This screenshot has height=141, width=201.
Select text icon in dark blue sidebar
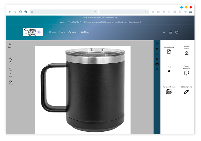pyautogui.click(x=157, y=54)
